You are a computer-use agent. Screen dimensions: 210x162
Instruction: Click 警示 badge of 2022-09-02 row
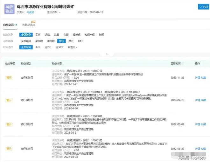coord(9,124)
